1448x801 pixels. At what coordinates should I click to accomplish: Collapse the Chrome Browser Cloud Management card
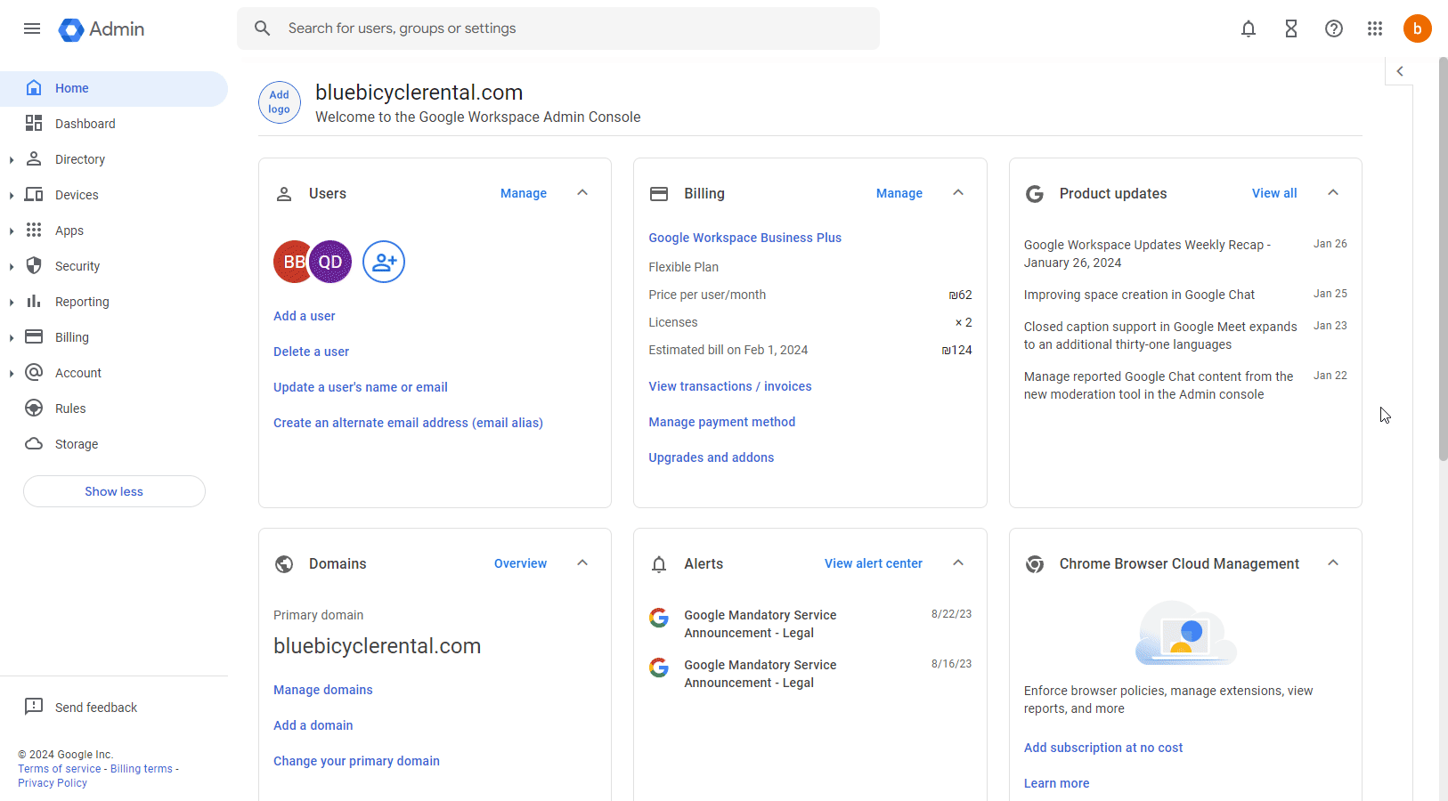pyautogui.click(x=1333, y=563)
